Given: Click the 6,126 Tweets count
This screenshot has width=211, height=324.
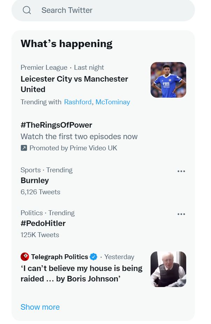Looking at the screenshot, I should (40, 192).
